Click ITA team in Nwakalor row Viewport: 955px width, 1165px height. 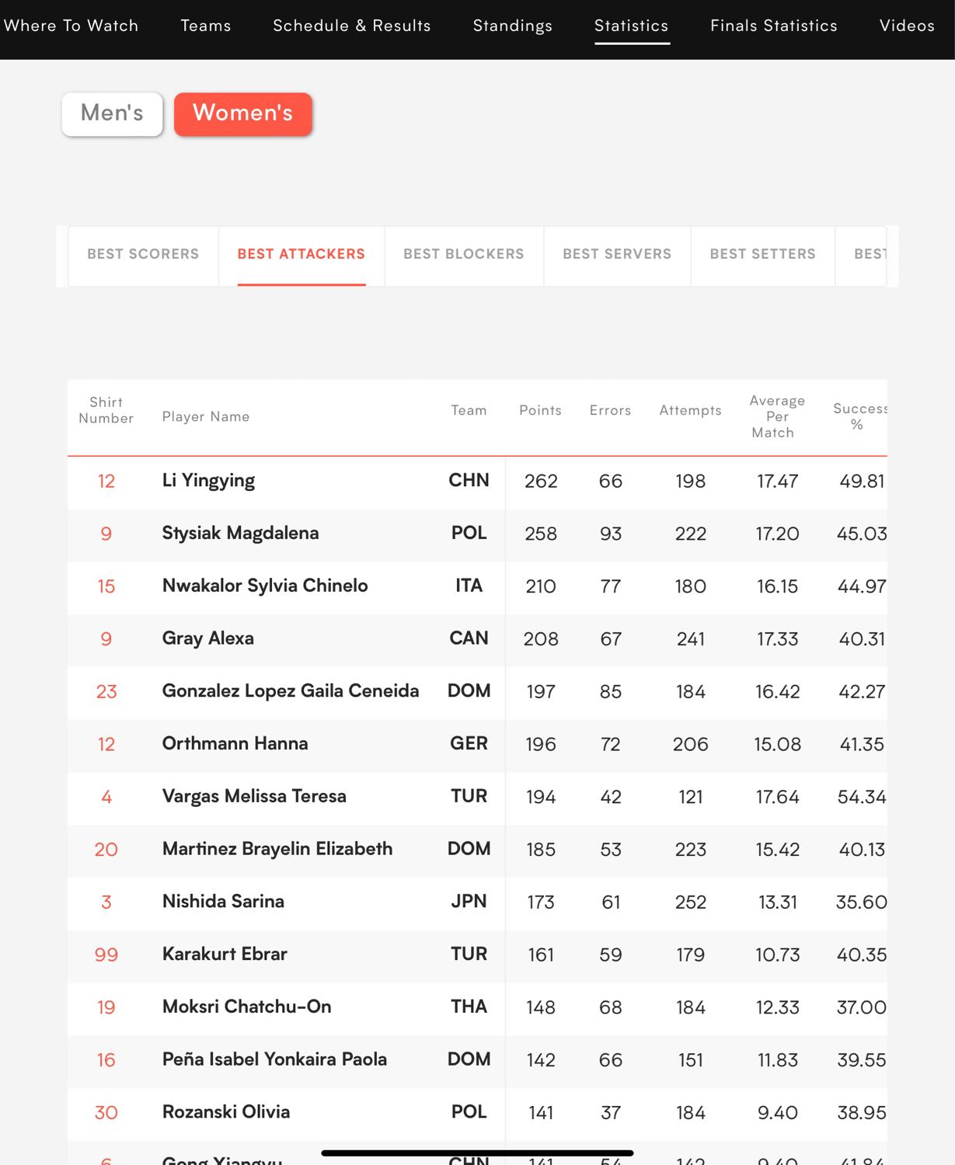coord(469,586)
